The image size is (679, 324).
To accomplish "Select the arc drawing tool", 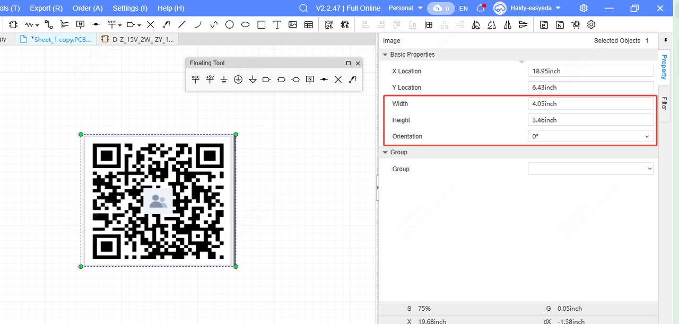I will pos(198,24).
